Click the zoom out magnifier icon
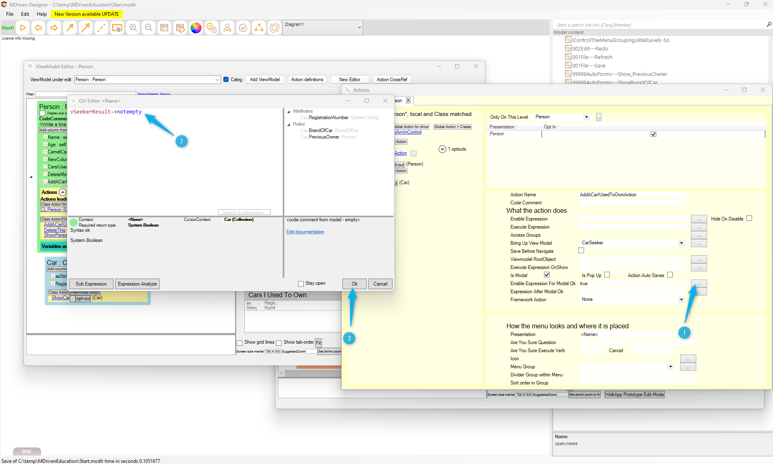The height and width of the screenshot is (464, 773). (149, 28)
